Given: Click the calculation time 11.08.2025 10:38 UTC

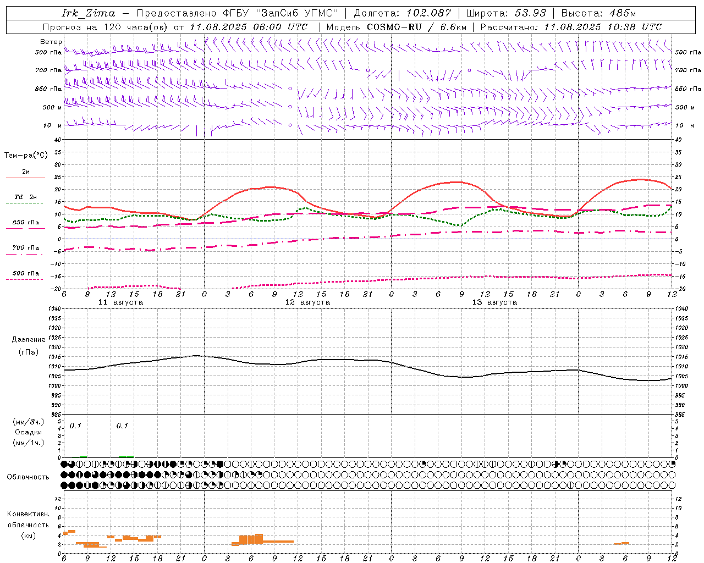Looking at the screenshot, I should (603, 27).
